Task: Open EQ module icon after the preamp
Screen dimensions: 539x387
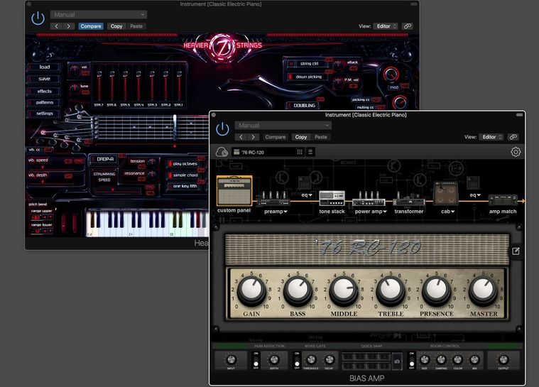Action: (304, 183)
